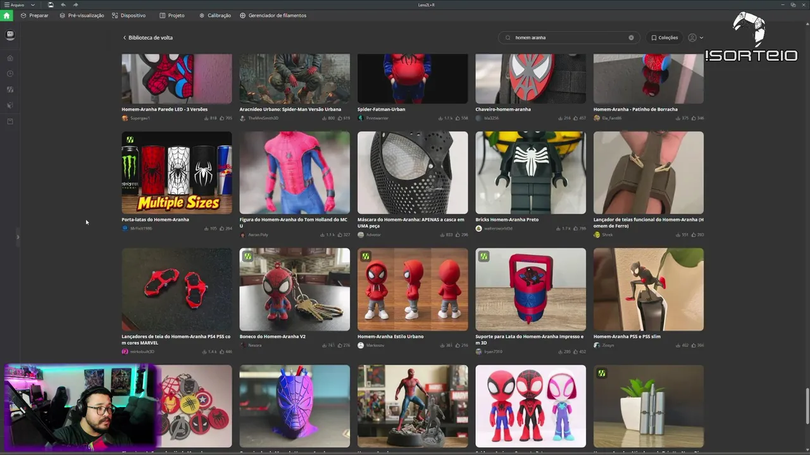Open 'Porta-latas do Homem-Aranha' title link
The height and width of the screenshot is (455, 810).
155,220
